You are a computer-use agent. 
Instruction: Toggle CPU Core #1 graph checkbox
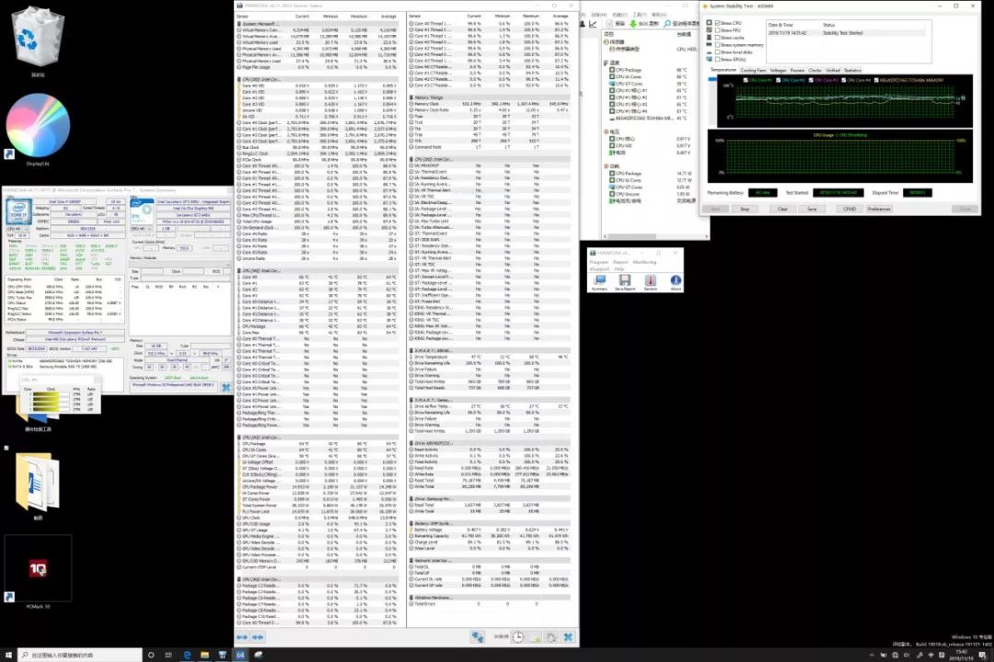(x=745, y=81)
